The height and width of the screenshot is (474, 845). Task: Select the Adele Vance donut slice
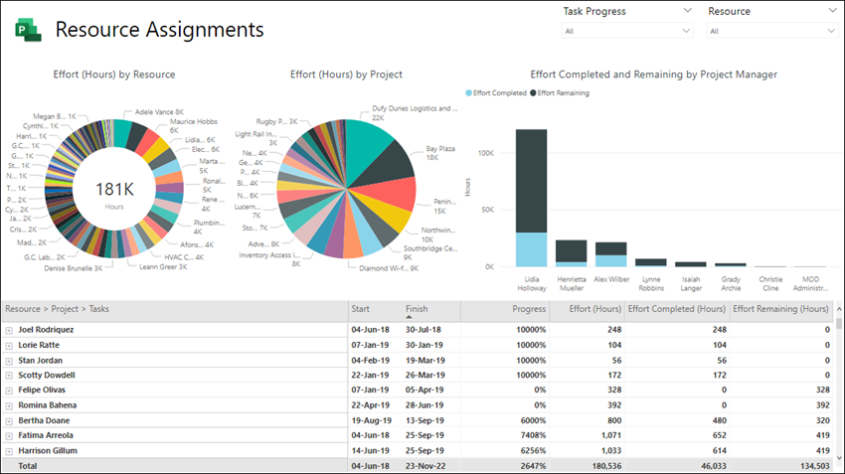tap(121, 133)
